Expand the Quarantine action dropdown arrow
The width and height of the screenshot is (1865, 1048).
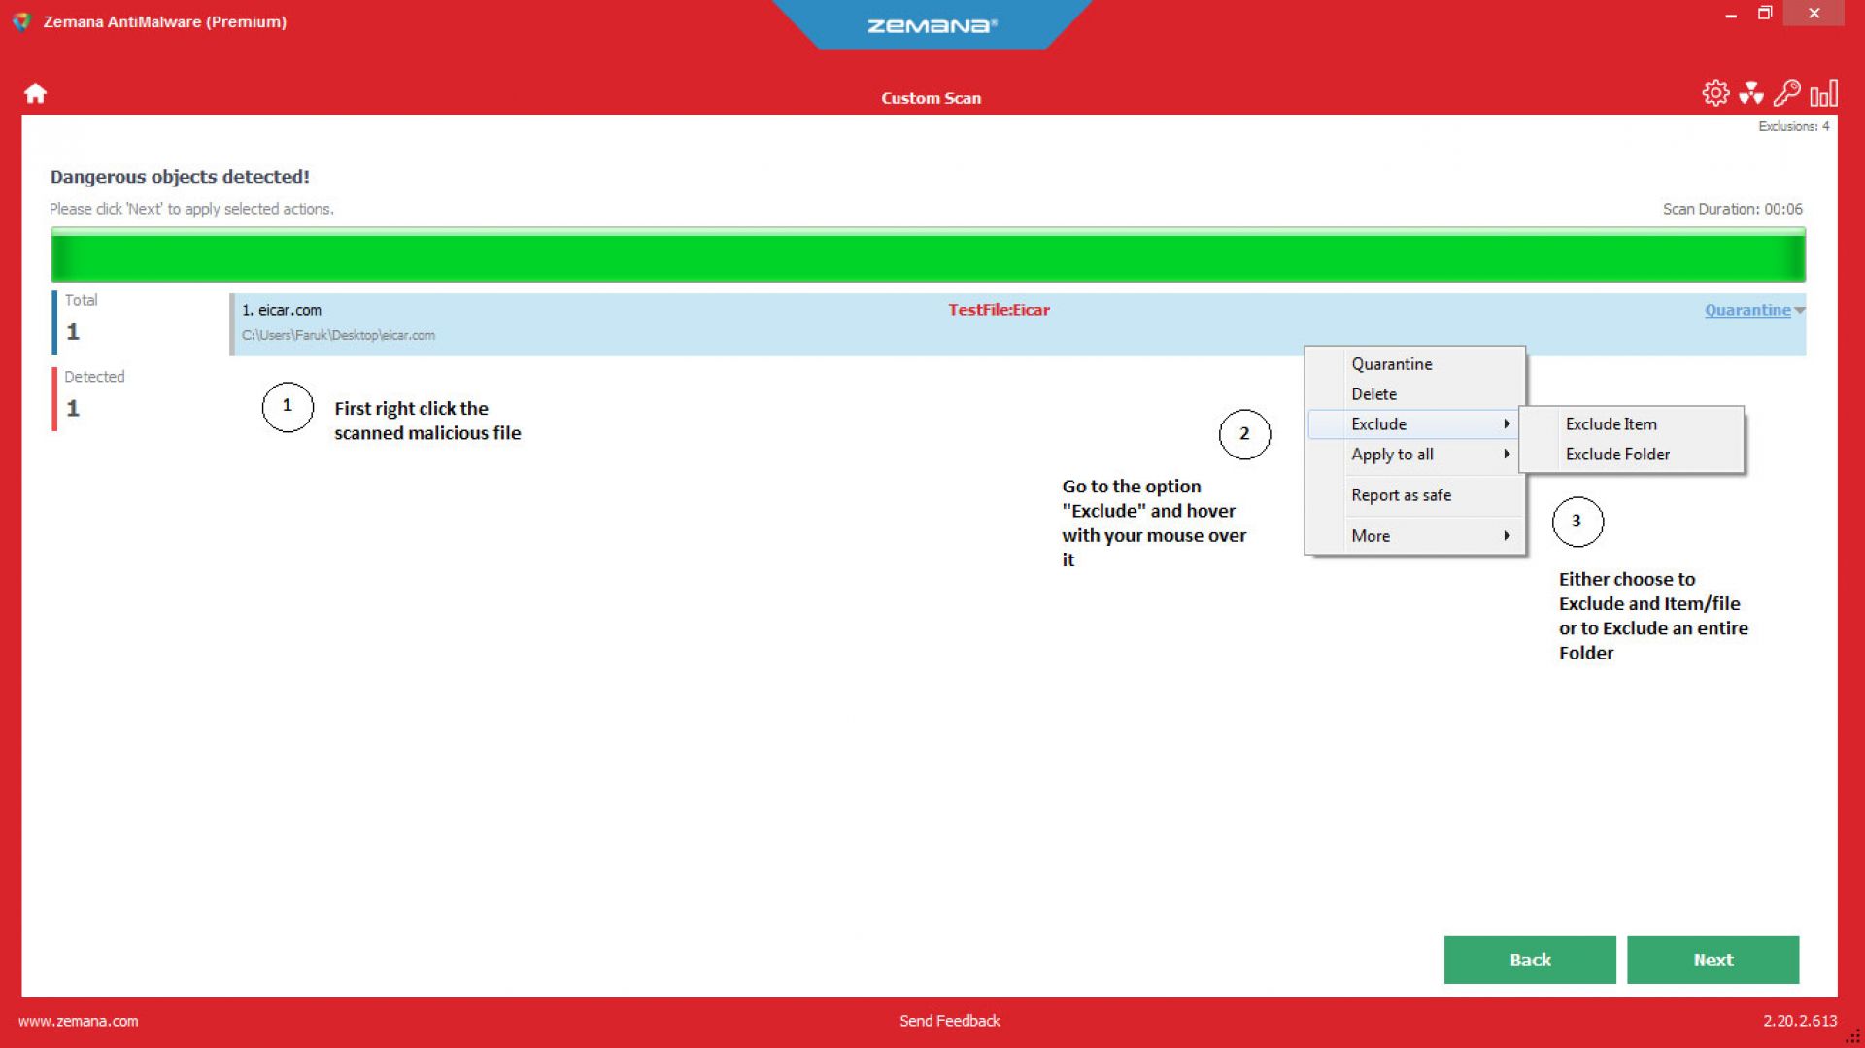click(1800, 311)
